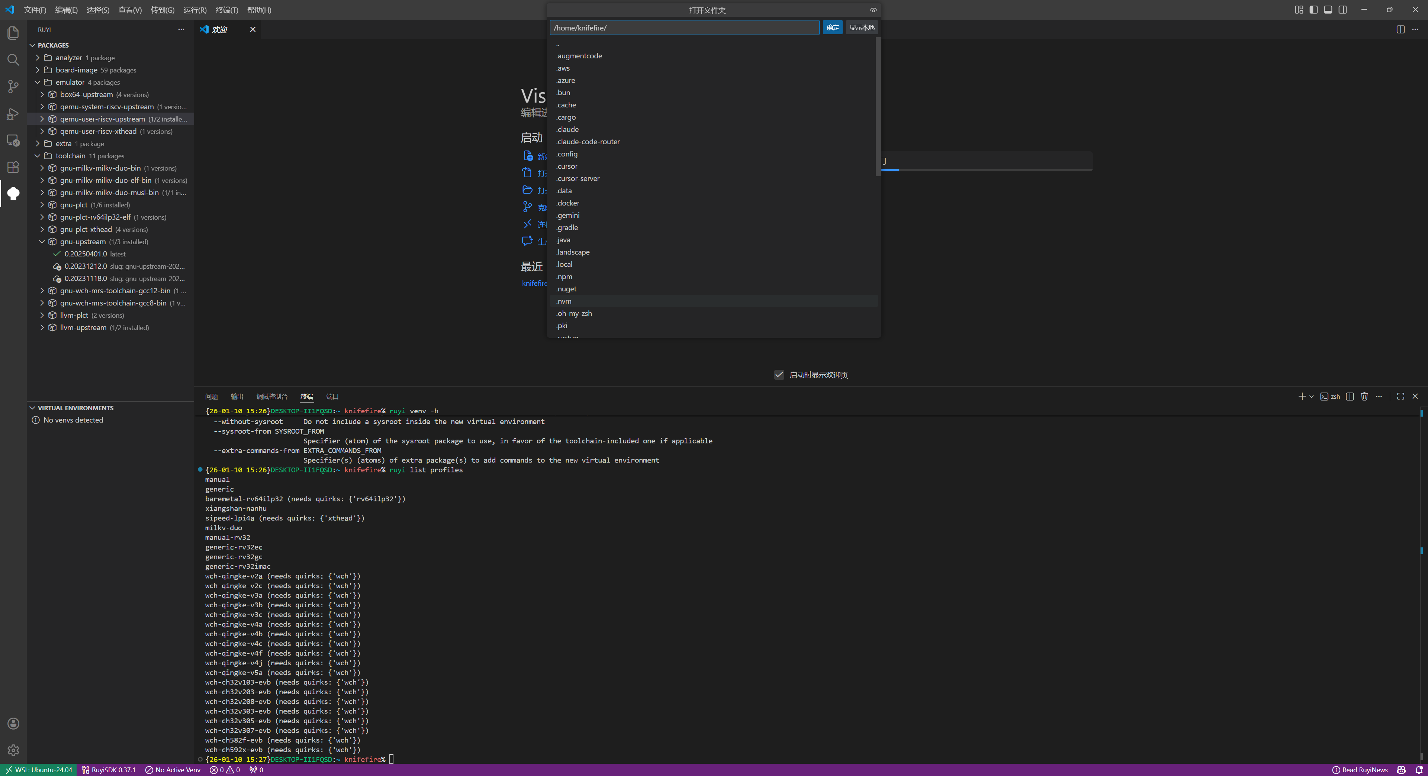
Task: Switch to the 输出 panel tab
Action: tap(237, 397)
